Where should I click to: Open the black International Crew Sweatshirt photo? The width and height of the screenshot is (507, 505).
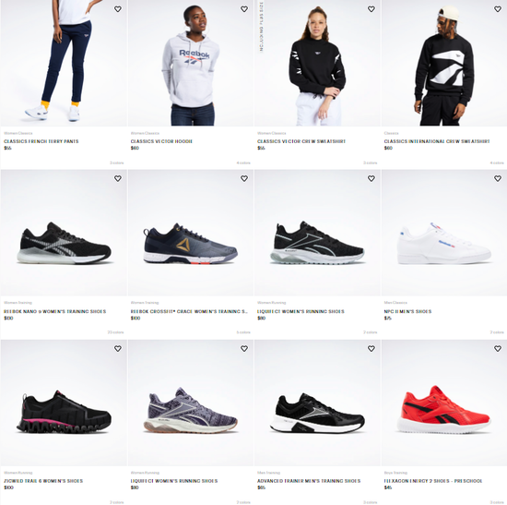[x=444, y=63]
